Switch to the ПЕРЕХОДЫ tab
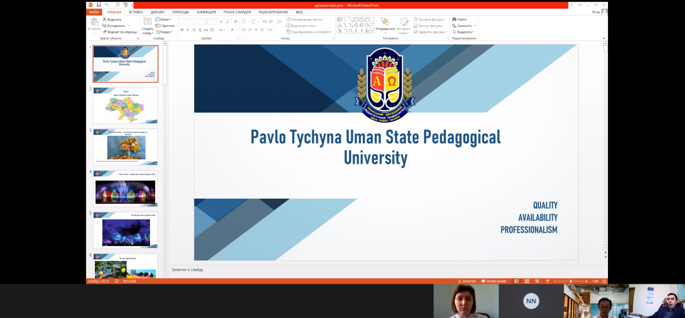Screen dimensions: 685x318 click(180, 11)
